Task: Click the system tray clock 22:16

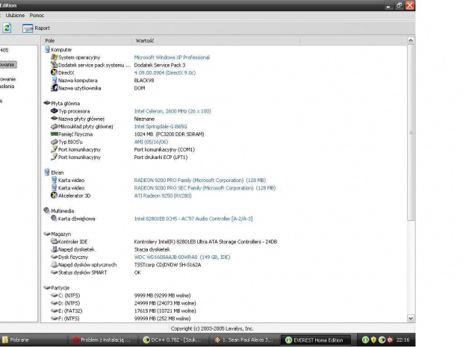Action: (403, 340)
